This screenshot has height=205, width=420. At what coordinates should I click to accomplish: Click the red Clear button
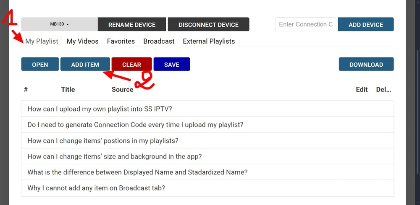pos(131,65)
